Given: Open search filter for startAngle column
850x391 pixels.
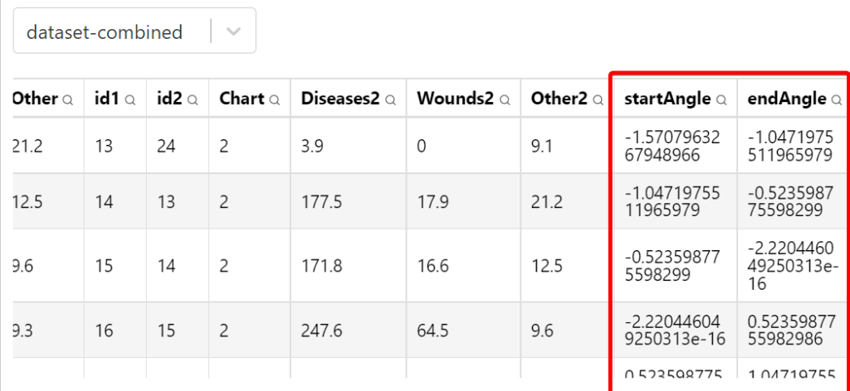Looking at the screenshot, I should pyautogui.click(x=721, y=99).
